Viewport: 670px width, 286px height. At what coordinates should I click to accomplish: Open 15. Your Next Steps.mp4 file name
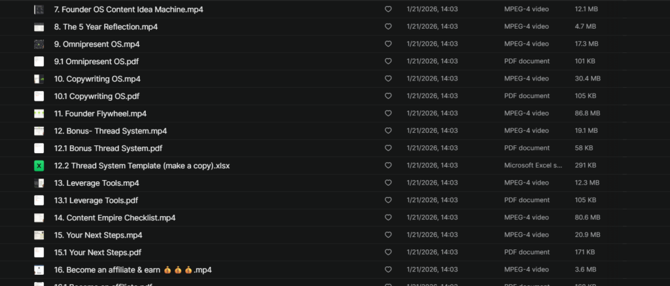coord(98,235)
